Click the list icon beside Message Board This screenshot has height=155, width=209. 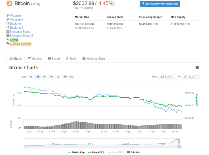pyautogui.click(x=8, y=31)
